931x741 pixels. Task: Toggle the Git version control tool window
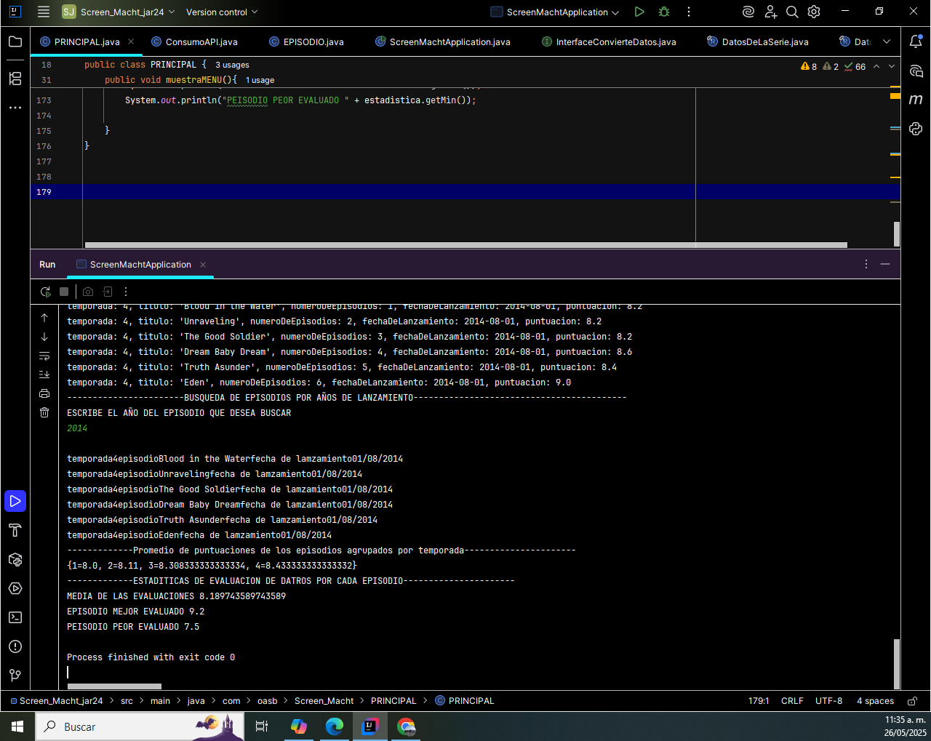pyautogui.click(x=15, y=676)
